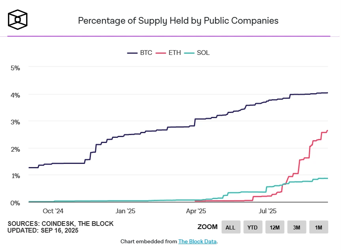341x250 pixels.
Task: Select the 3M zoom range
Action: coord(297,227)
